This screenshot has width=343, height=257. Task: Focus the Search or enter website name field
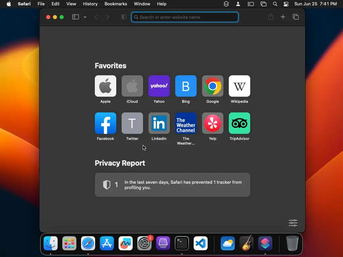(185, 17)
